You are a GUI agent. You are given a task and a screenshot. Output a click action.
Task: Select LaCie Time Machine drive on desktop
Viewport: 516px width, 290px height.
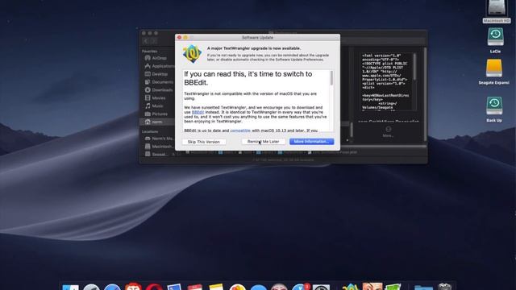(495, 40)
